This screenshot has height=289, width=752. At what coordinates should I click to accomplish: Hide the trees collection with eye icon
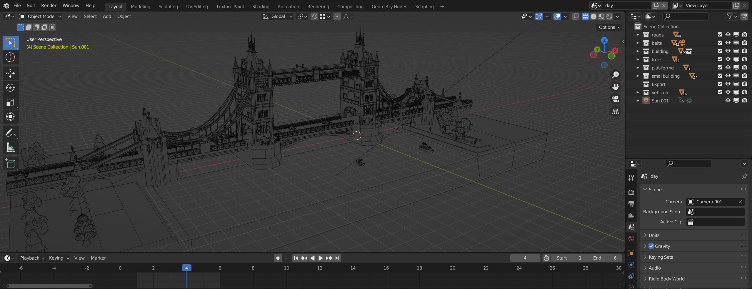point(728,59)
